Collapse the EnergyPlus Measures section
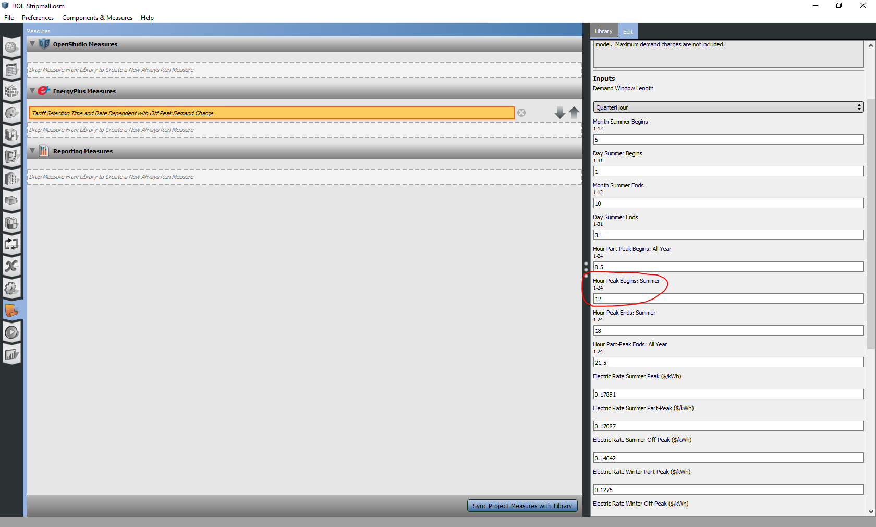Screen dimensions: 876x527 click(32, 91)
